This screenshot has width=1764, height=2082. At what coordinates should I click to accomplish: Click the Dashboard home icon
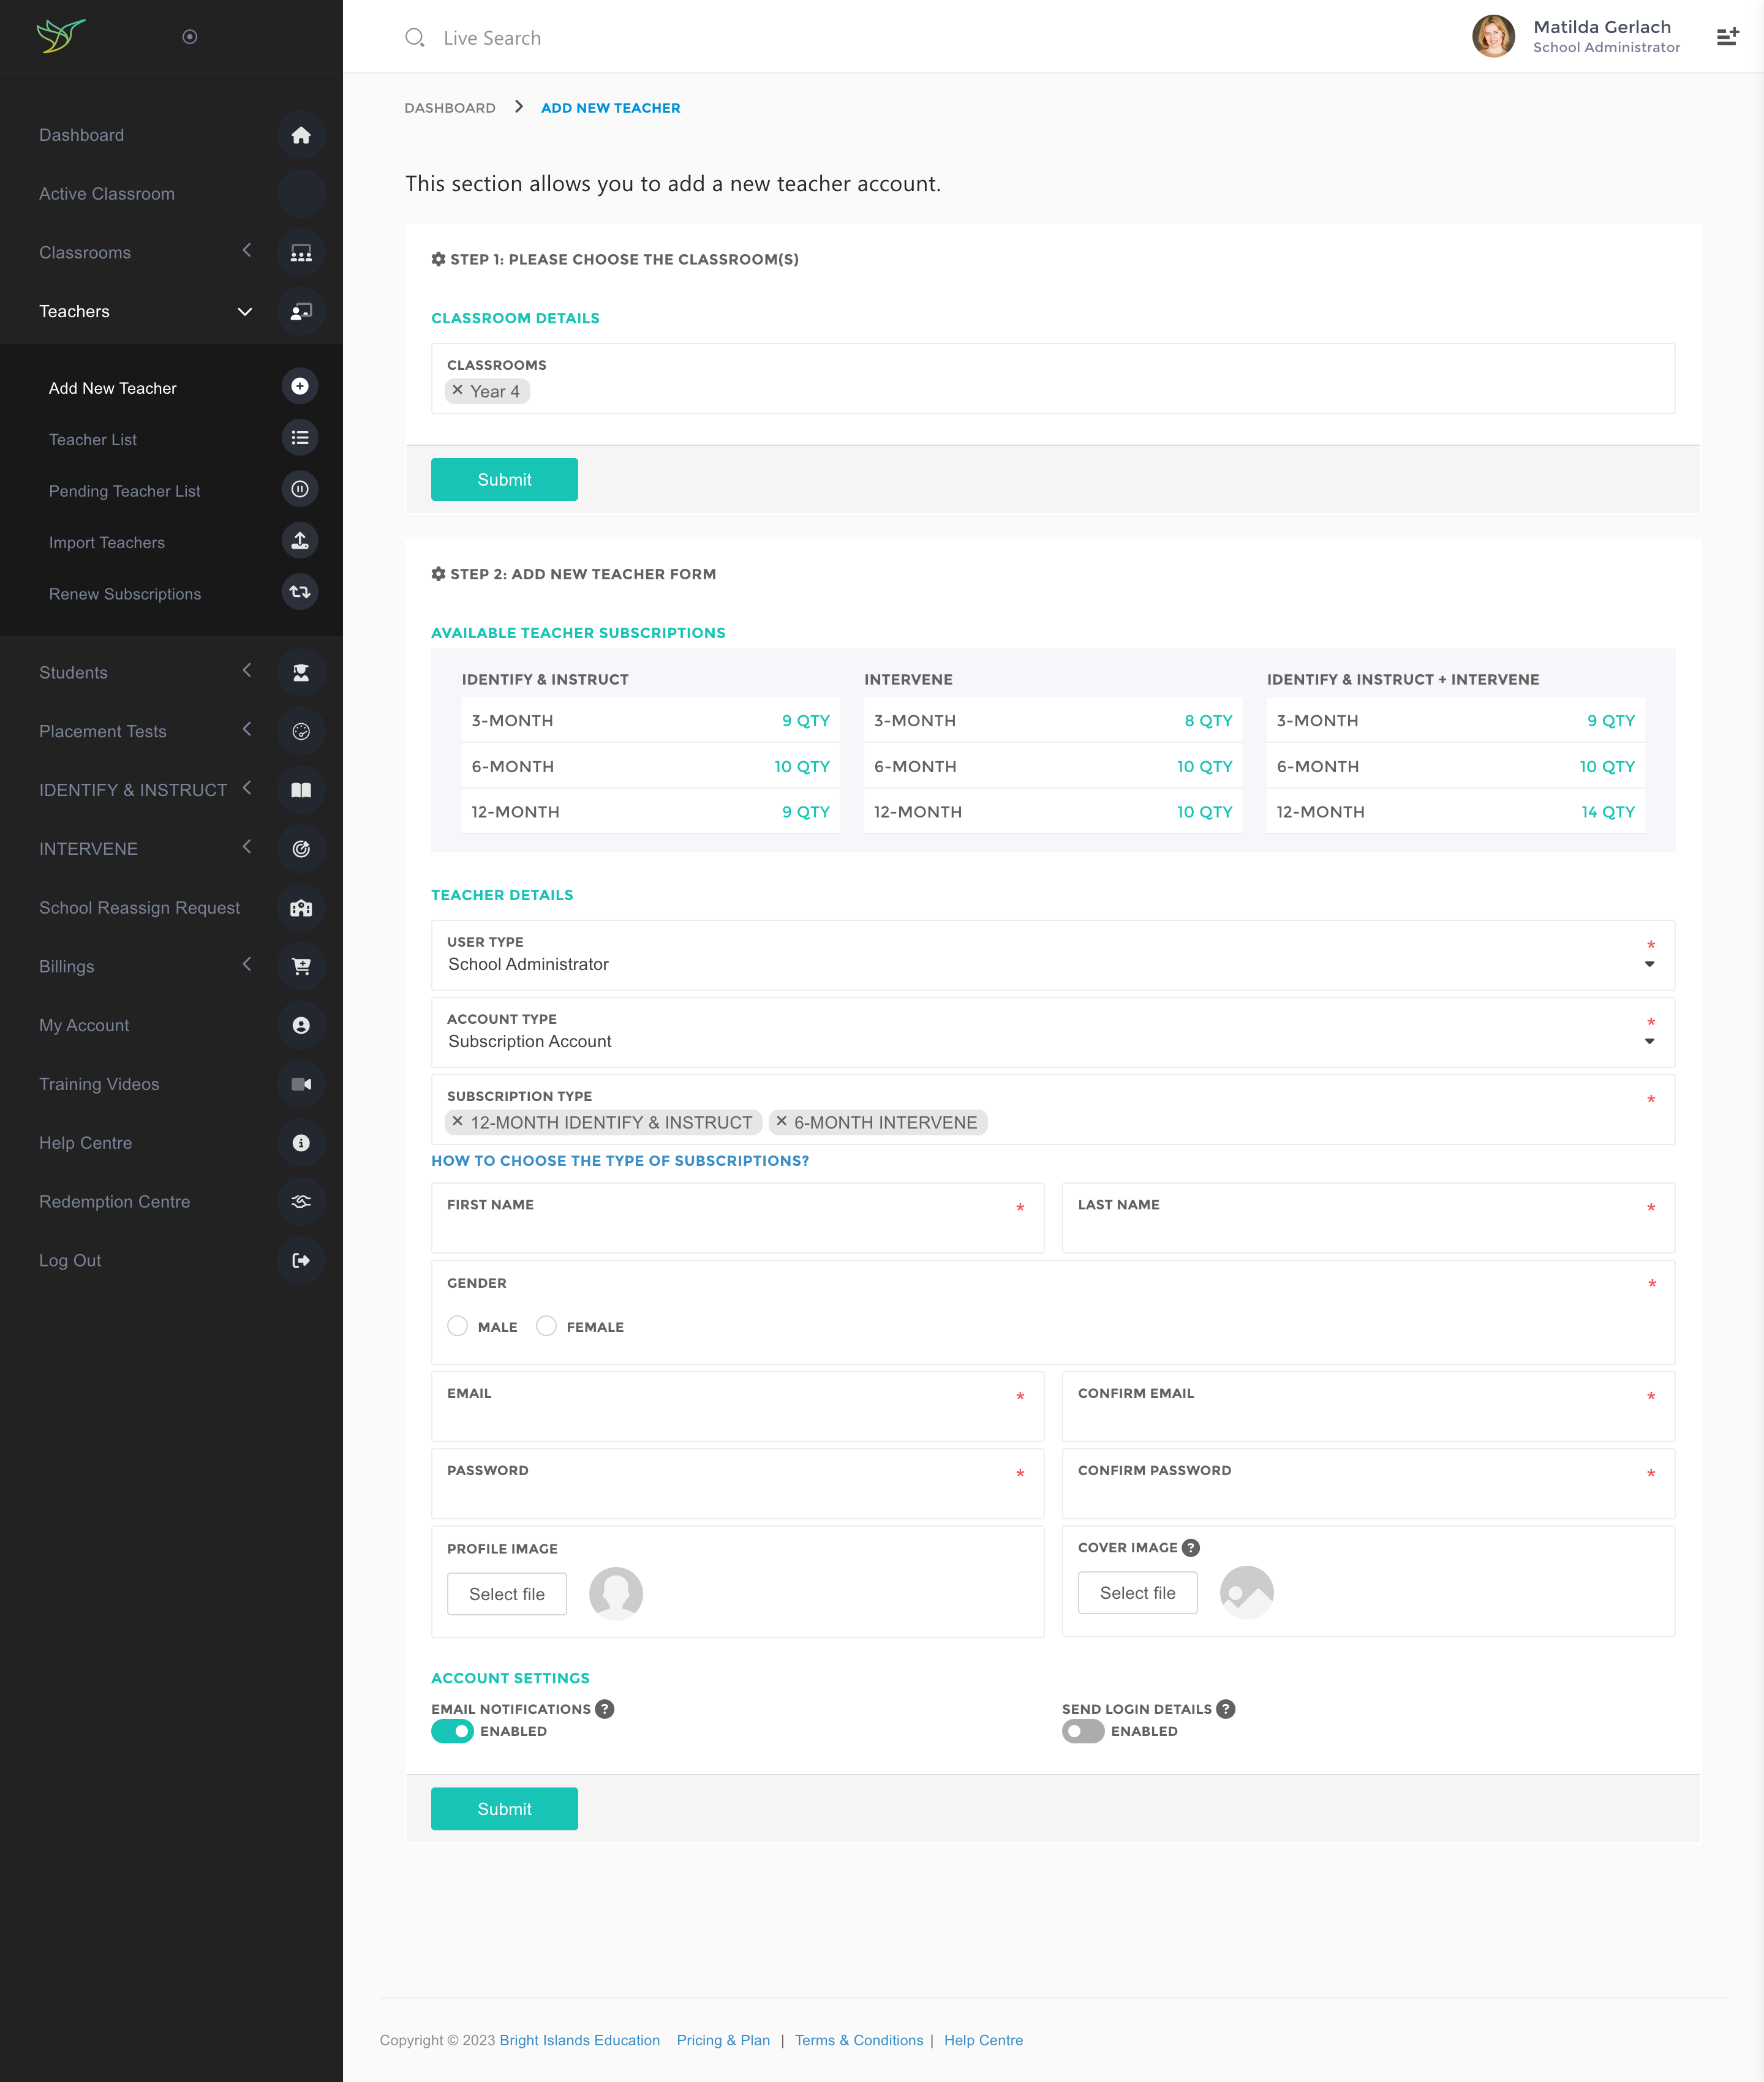(300, 135)
